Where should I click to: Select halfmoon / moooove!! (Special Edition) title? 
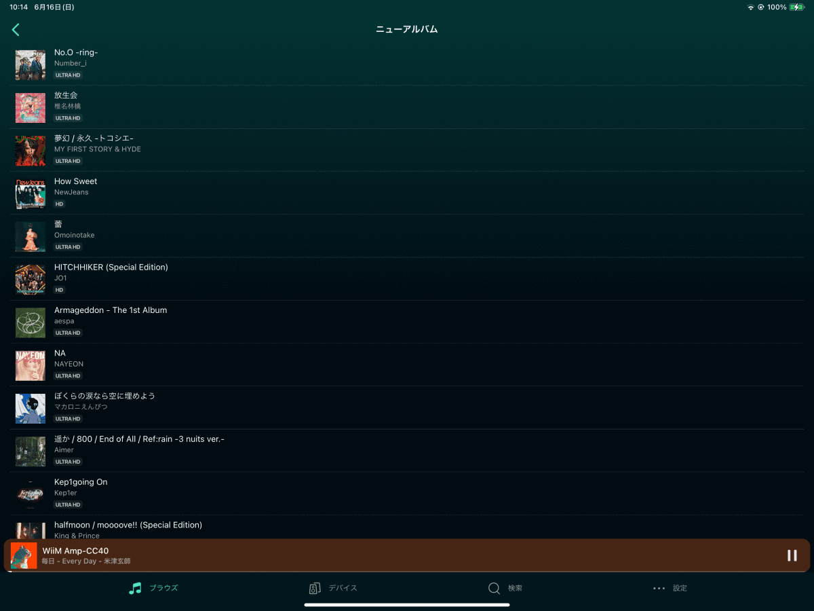point(128,525)
